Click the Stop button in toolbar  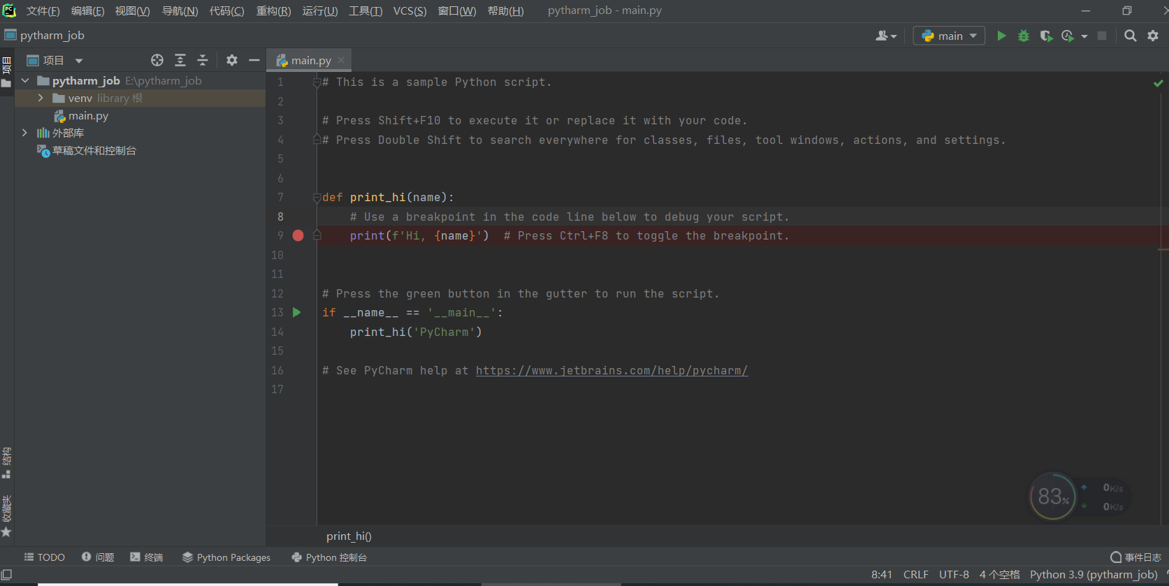point(1102,36)
